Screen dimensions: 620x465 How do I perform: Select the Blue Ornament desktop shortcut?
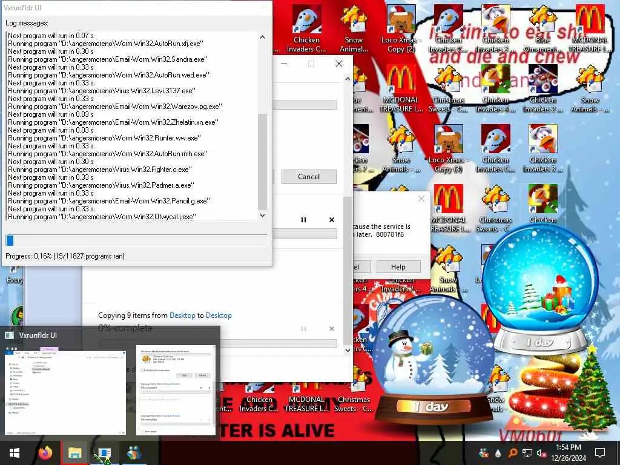pos(542,30)
